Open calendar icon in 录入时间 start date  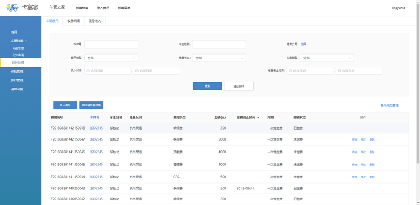(x=88, y=71)
